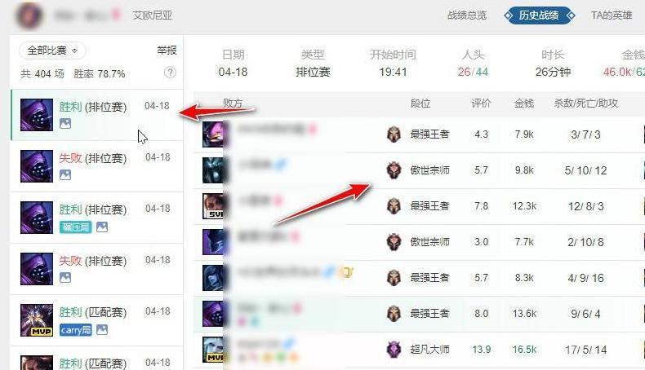
Task: Click image icon beside carry局 tag
Action: pyautogui.click(x=102, y=330)
